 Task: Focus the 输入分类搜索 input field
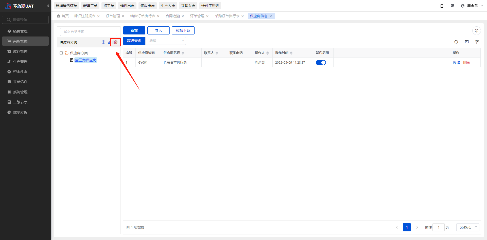pos(89,32)
